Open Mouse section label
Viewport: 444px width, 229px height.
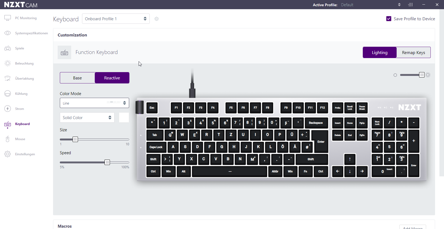pos(20,139)
